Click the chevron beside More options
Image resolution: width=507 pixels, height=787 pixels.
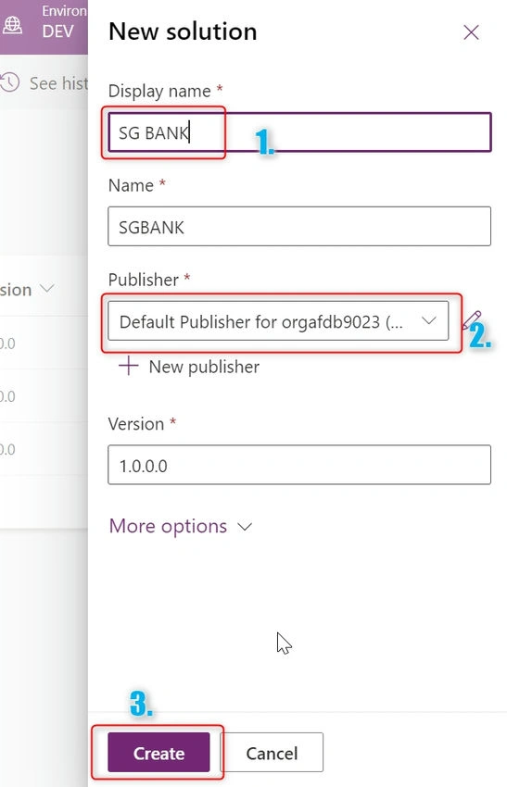click(x=245, y=527)
